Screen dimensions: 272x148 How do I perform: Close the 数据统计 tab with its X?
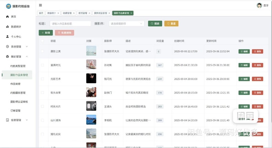58,13
